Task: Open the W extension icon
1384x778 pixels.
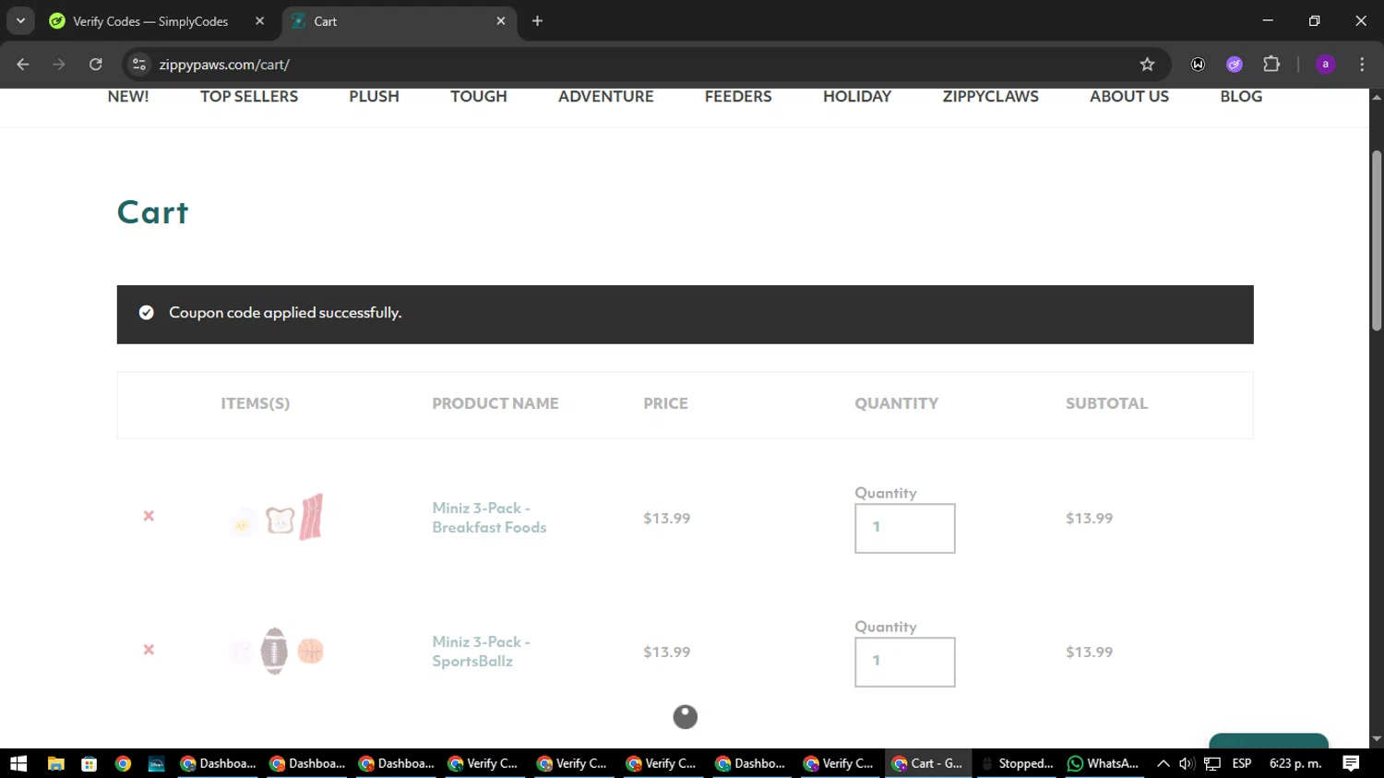Action: pyautogui.click(x=1198, y=65)
